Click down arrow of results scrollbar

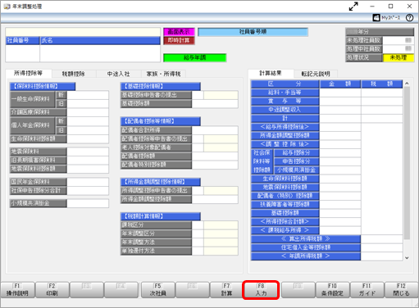(x=407, y=257)
